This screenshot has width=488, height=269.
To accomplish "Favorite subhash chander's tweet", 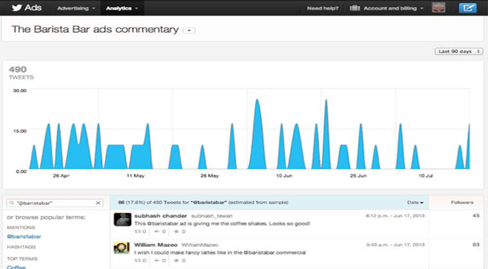I will tap(180, 231).
